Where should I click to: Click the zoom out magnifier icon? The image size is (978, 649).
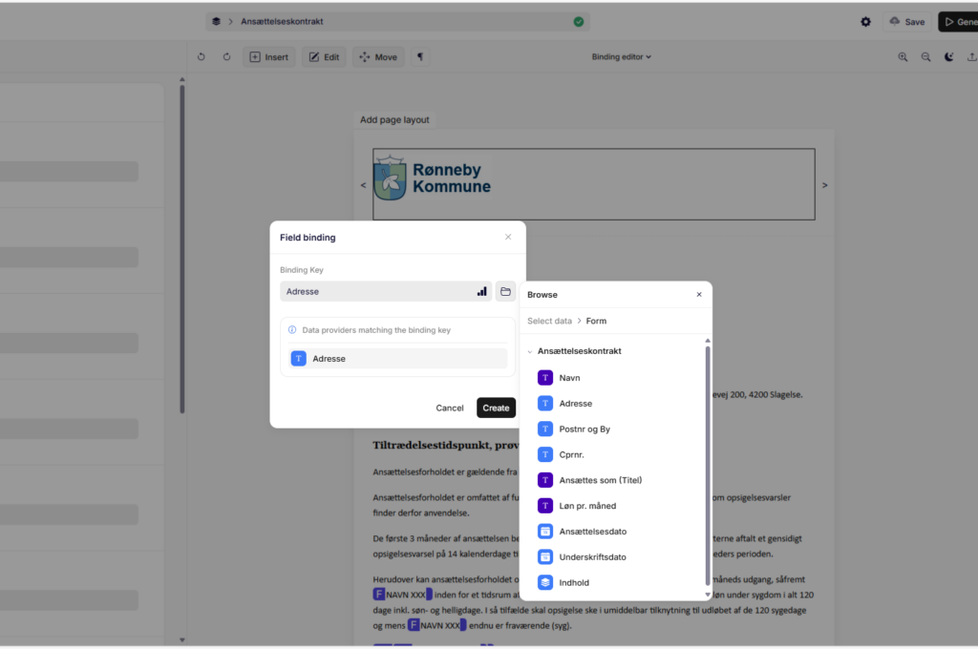(x=925, y=57)
